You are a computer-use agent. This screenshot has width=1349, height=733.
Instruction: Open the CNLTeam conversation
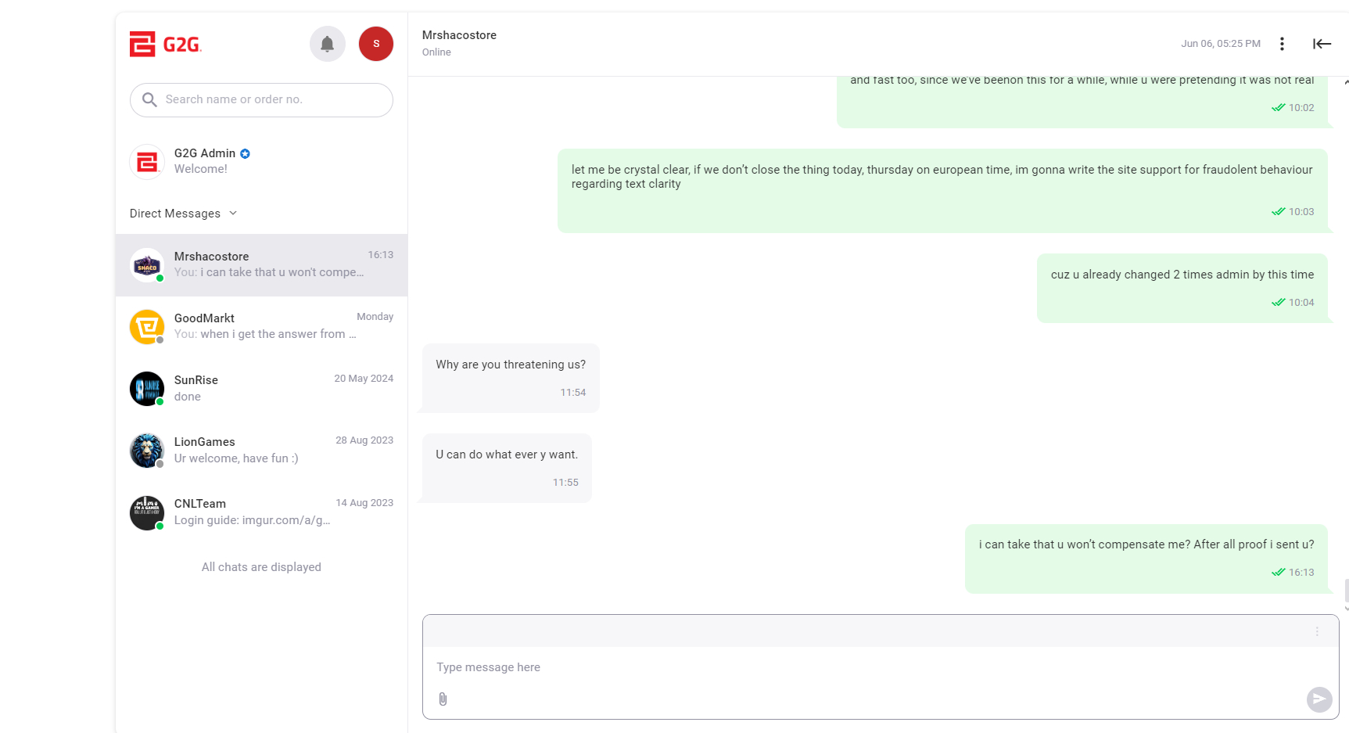click(x=261, y=512)
